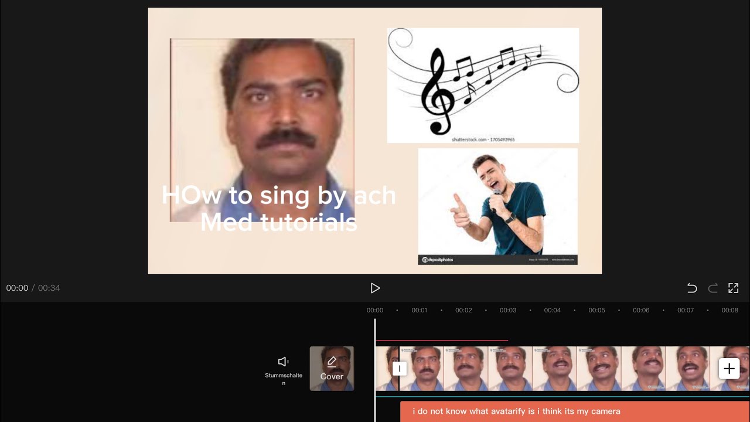Click the 00:08 timeline ruler mark
The image size is (750, 422).
(x=729, y=310)
